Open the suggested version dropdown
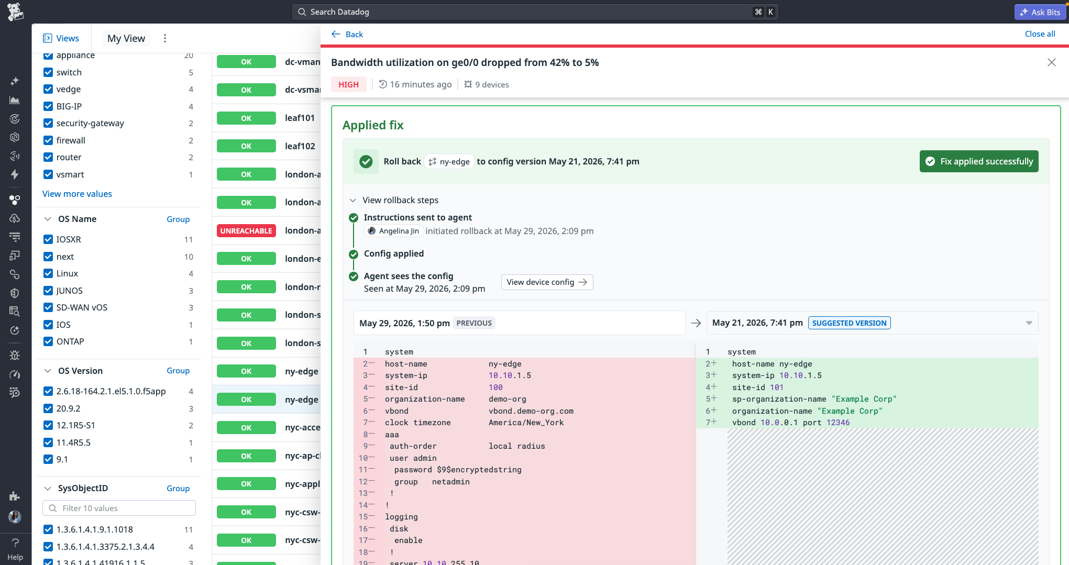The width and height of the screenshot is (1069, 565). (1029, 323)
